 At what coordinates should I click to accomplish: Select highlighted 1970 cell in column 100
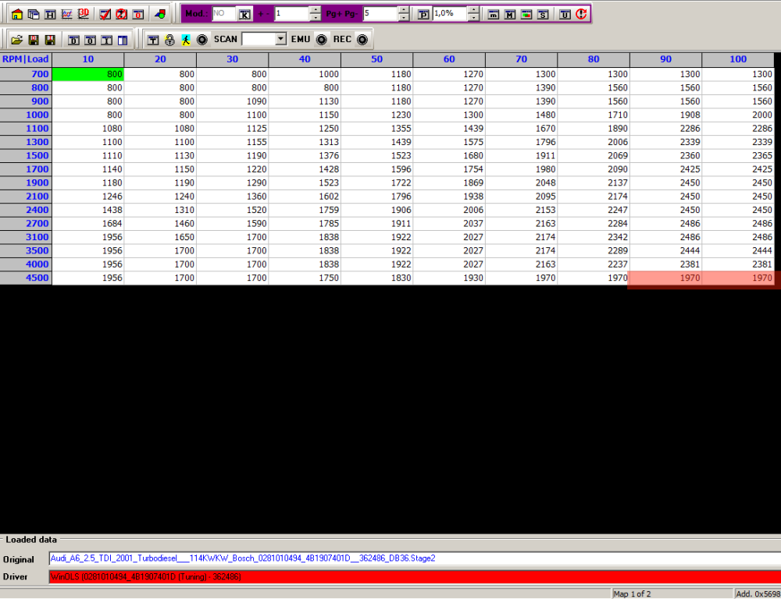click(x=738, y=278)
